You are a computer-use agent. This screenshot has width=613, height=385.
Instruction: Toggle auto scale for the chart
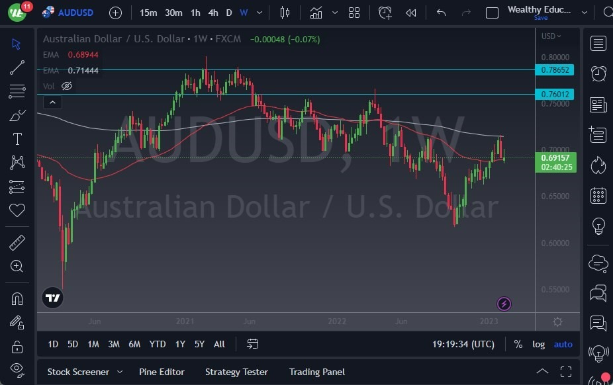562,344
